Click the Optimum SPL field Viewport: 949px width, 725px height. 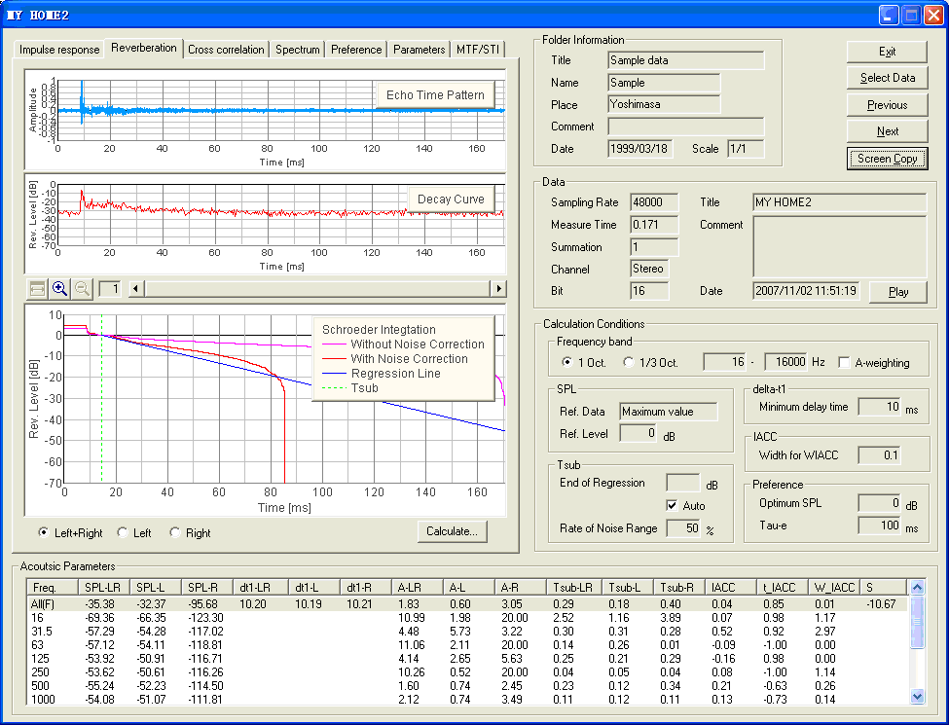coord(879,503)
